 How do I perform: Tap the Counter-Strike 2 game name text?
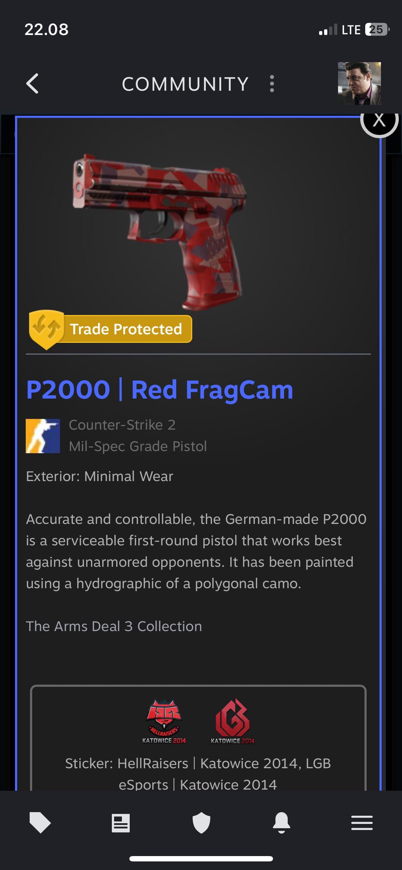[x=122, y=425]
